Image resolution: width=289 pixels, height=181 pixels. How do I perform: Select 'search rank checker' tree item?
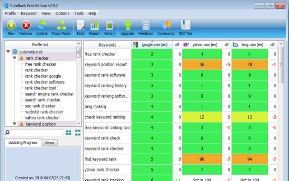[43, 100]
